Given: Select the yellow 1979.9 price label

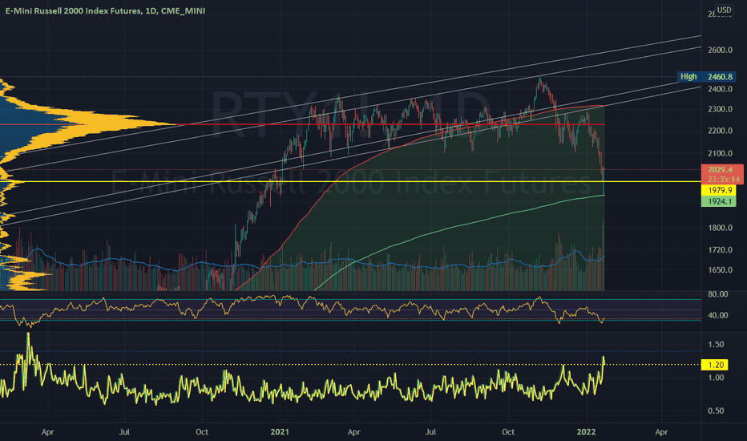Looking at the screenshot, I should click(719, 190).
